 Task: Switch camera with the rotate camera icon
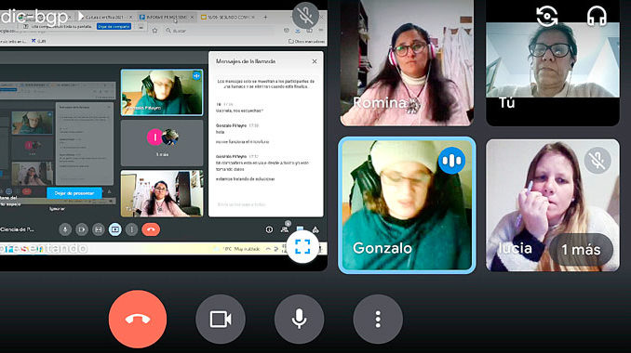[x=547, y=16]
